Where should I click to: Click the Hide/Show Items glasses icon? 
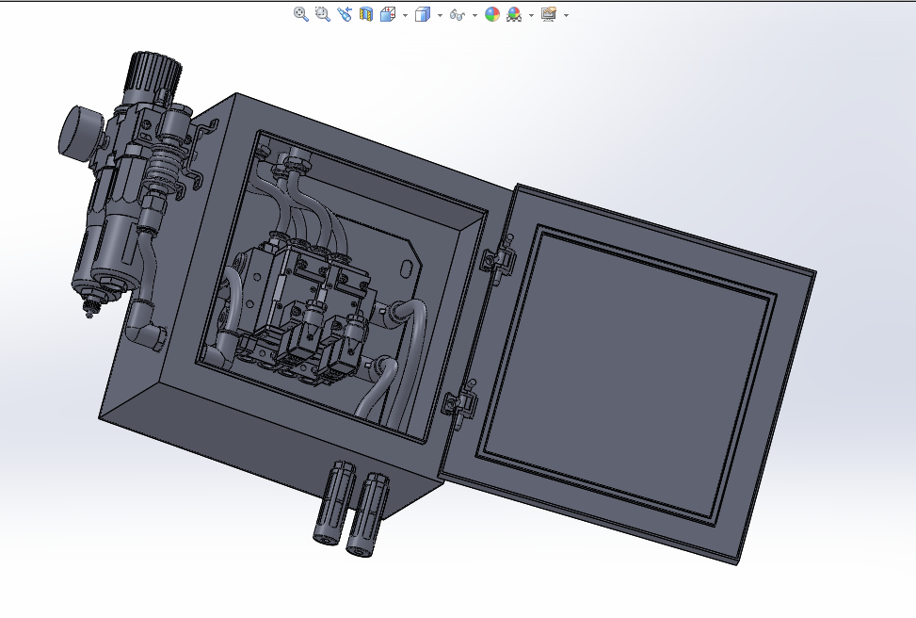(x=458, y=14)
